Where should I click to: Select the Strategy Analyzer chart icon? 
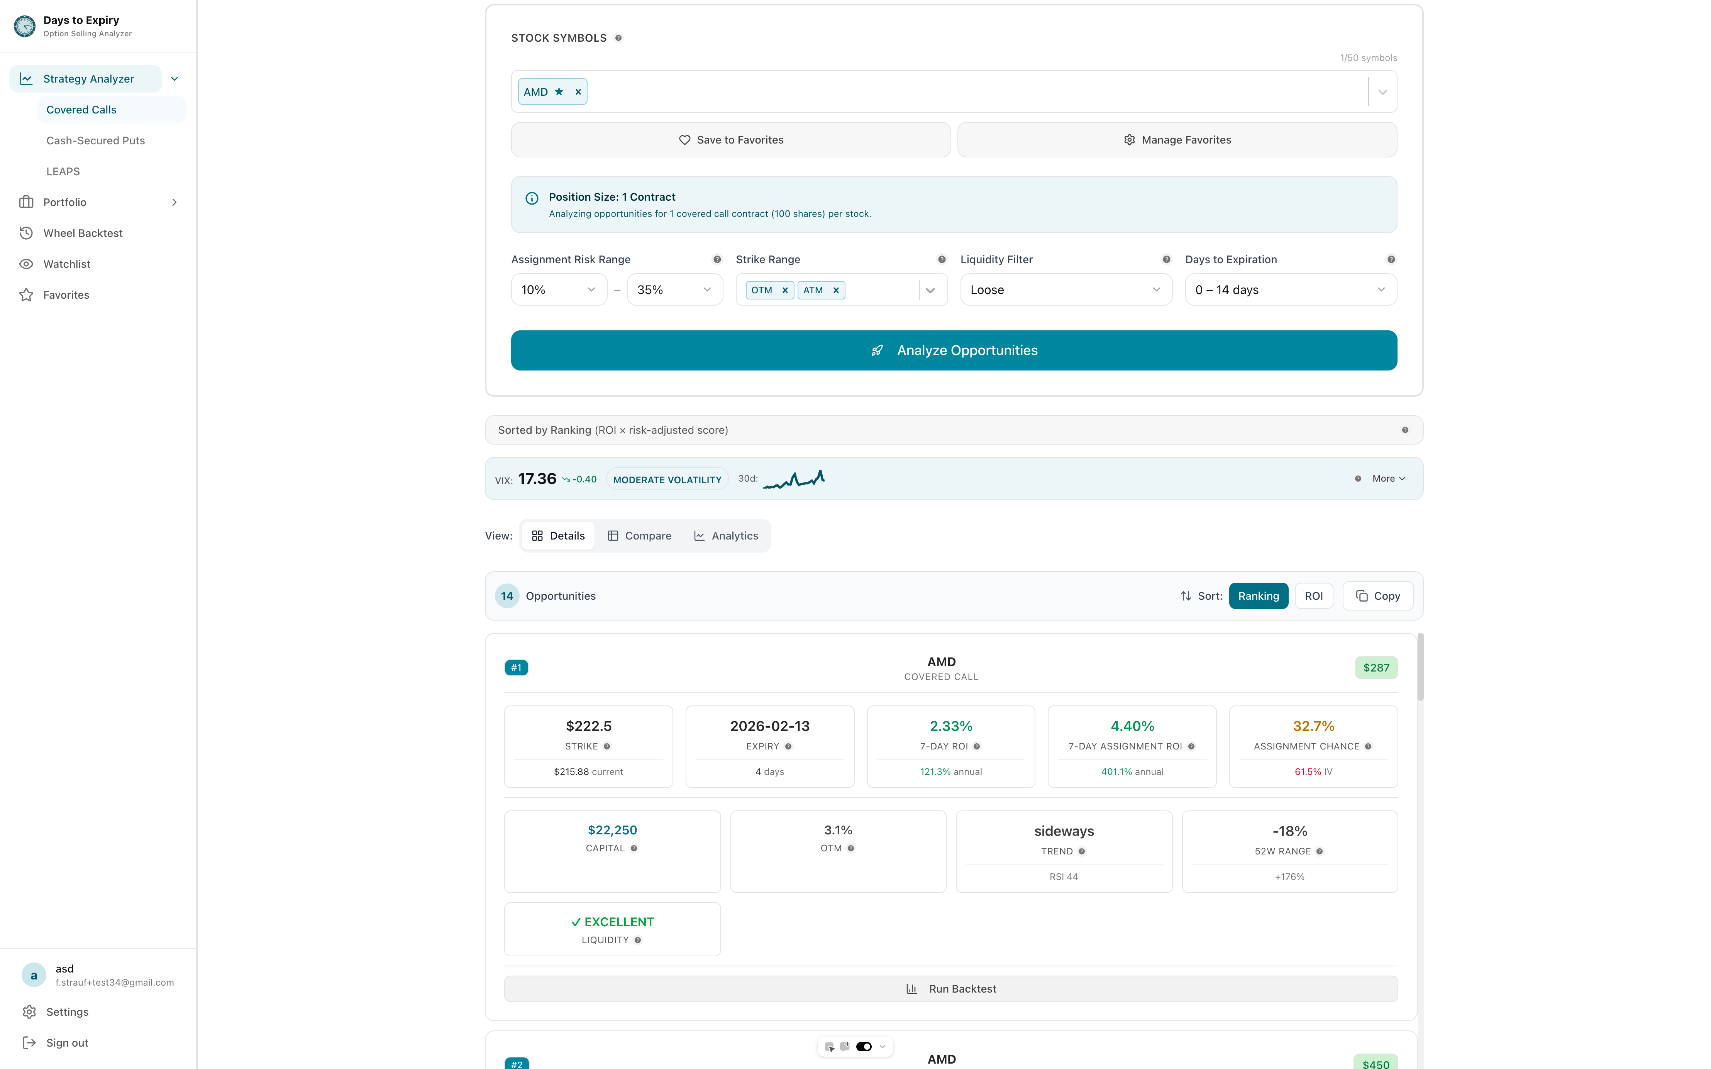coord(26,78)
